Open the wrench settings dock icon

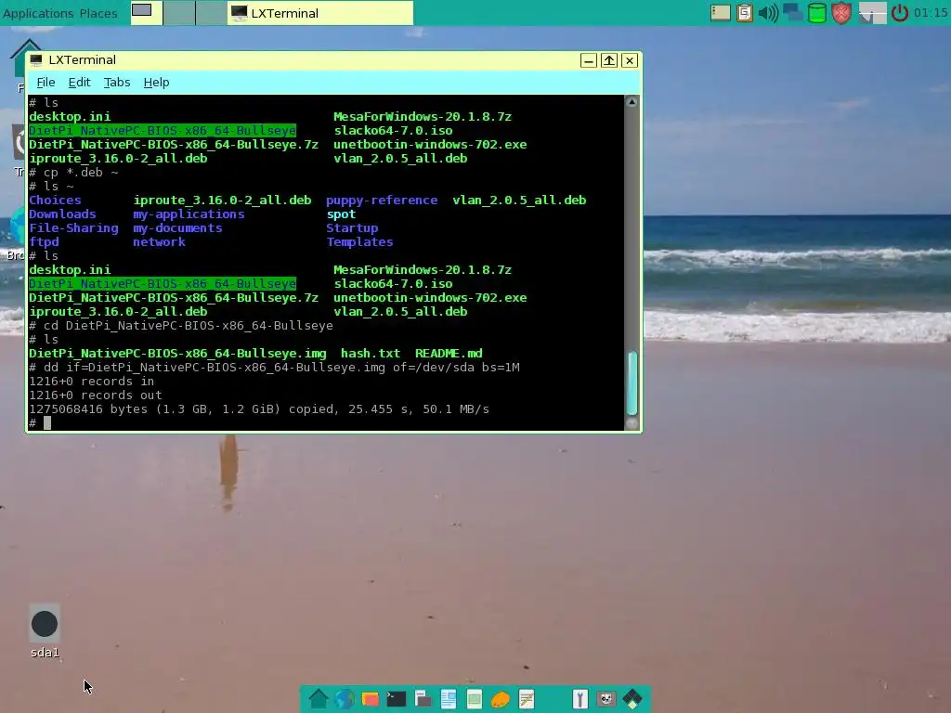pos(580,699)
